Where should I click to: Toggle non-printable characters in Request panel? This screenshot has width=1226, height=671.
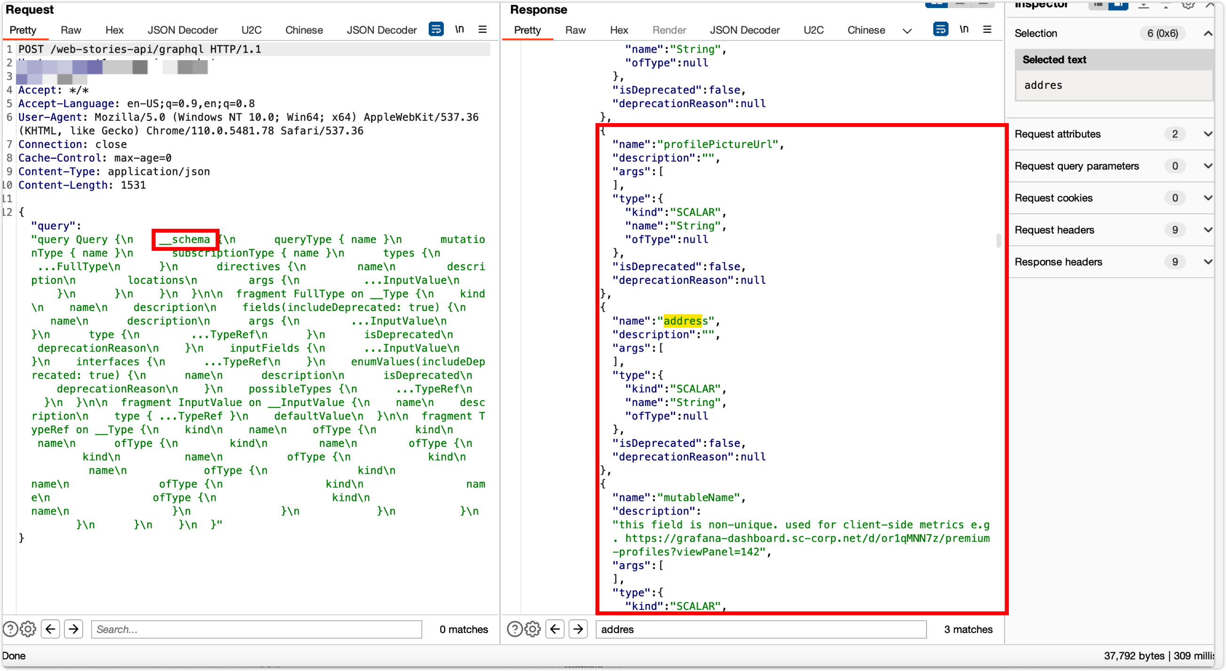click(x=459, y=30)
